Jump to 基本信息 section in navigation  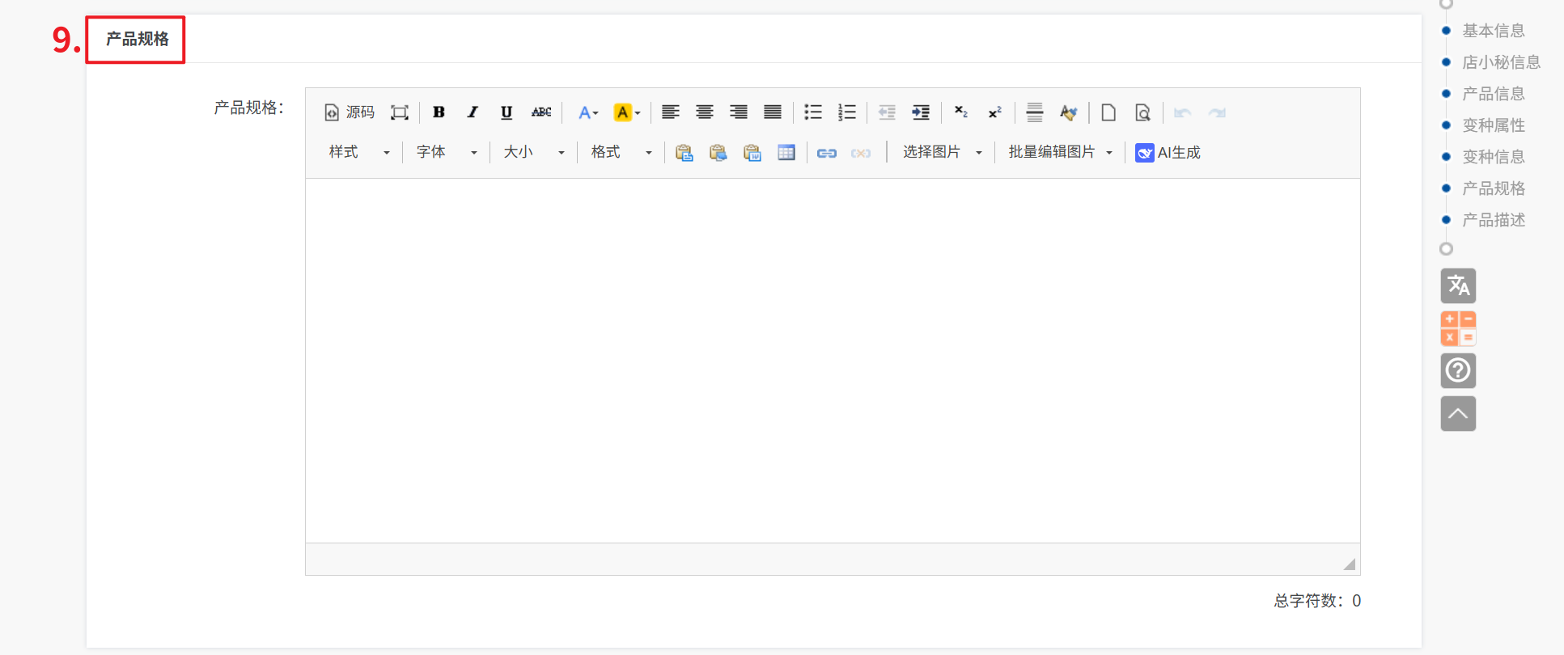click(1493, 31)
